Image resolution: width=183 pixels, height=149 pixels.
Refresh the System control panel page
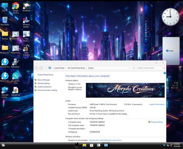pyautogui.click(x=134, y=68)
